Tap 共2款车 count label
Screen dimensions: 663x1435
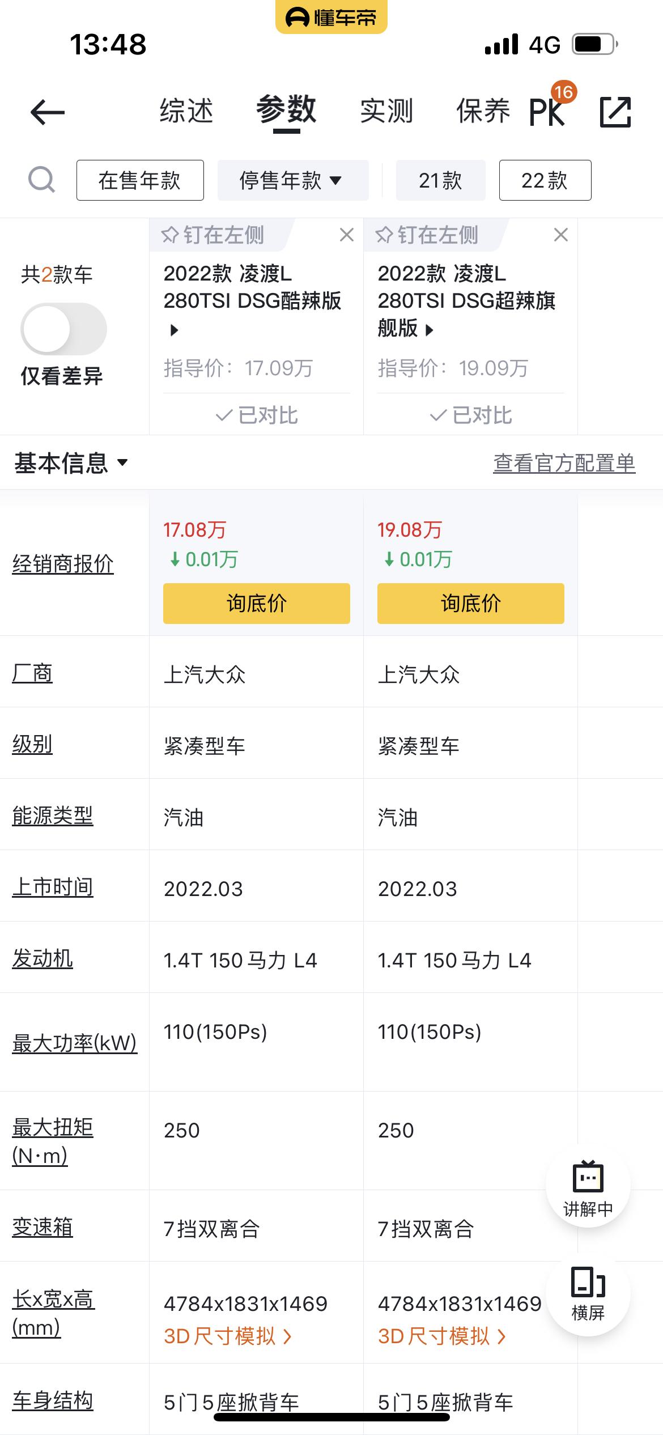pos(57,275)
